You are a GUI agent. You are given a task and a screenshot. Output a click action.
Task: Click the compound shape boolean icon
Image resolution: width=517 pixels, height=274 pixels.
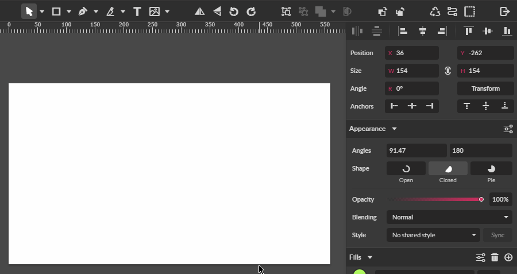[x=321, y=11]
